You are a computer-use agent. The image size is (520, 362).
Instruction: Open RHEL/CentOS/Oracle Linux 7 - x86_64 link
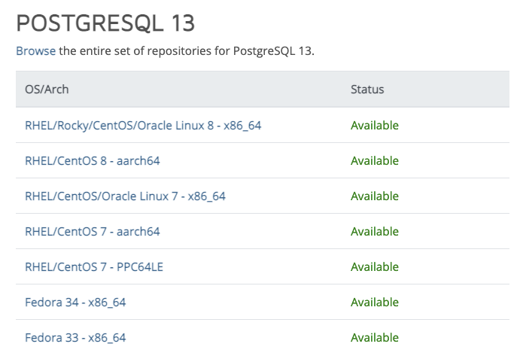click(x=125, y=196)
